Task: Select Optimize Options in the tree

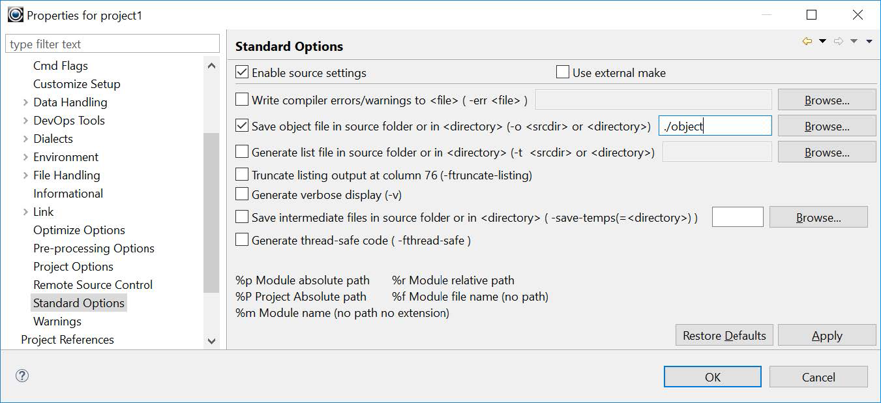Action: (x=79, y=230)
